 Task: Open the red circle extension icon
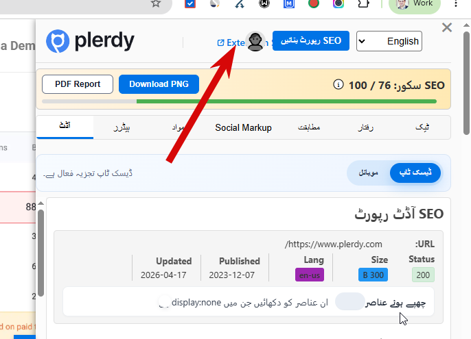pyautogui.click(x=314, y=3)
